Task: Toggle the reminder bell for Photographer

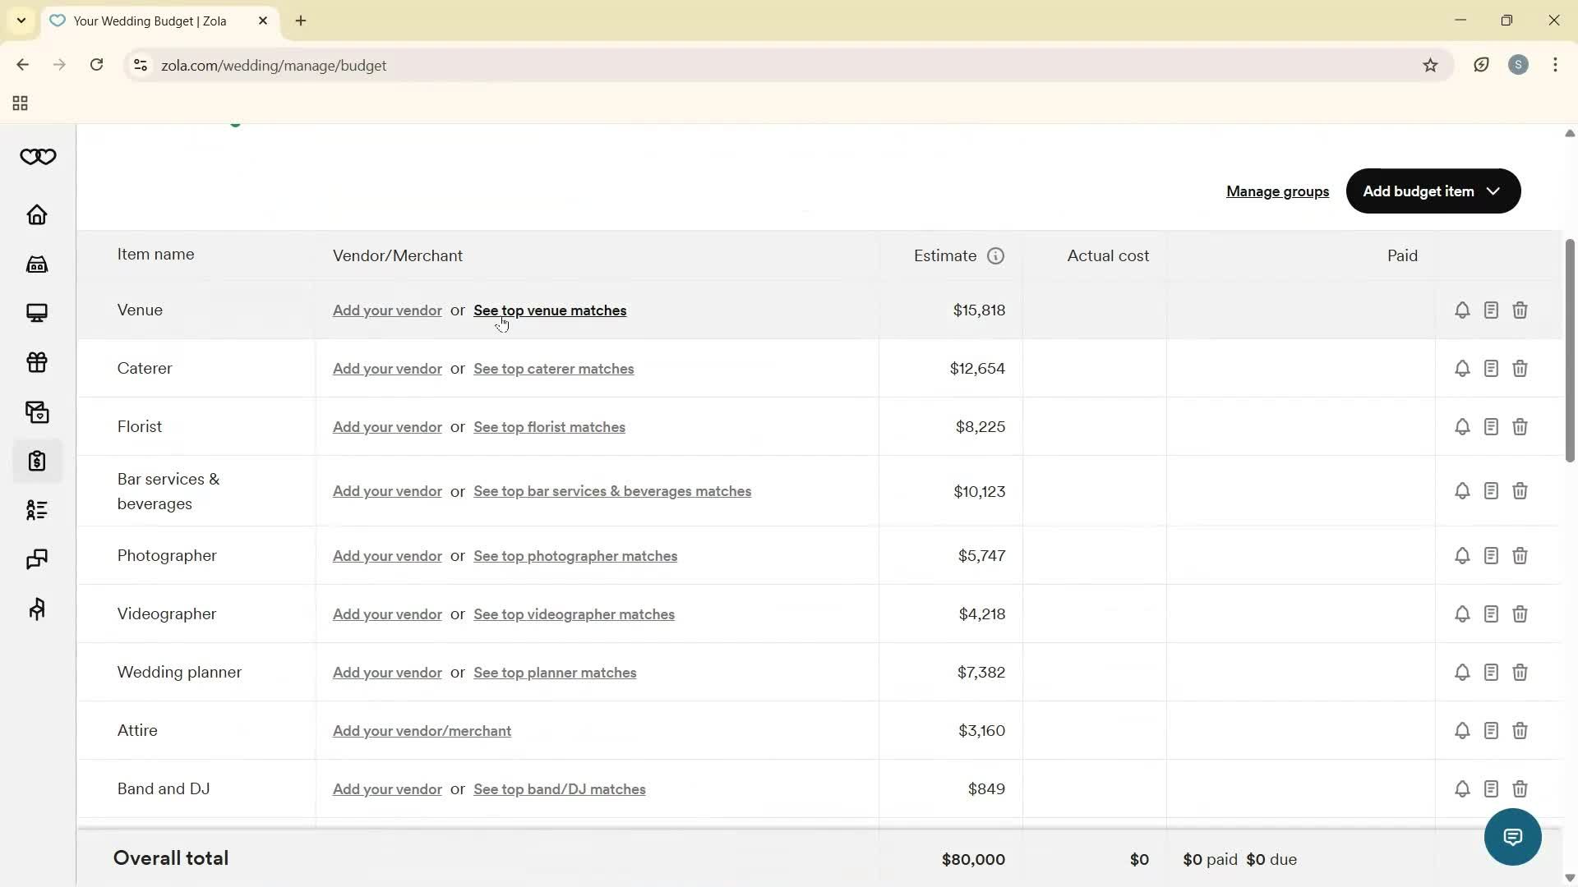Action: point(1461,555)
